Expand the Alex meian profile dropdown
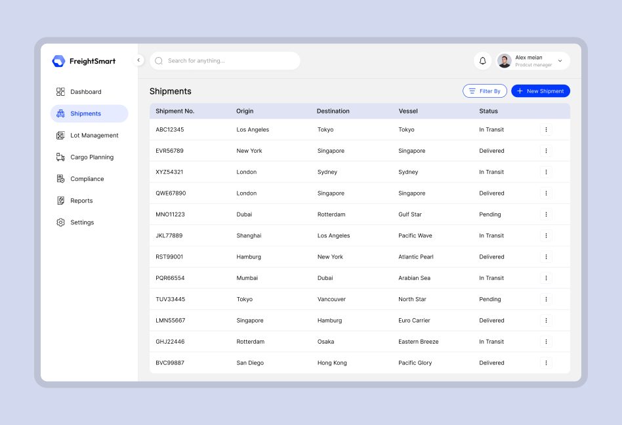 [x=560, y=61]
